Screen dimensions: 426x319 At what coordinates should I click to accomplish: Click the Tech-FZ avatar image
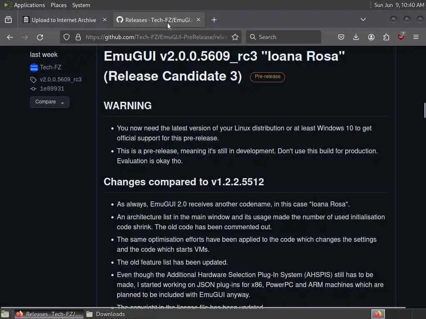34,67
